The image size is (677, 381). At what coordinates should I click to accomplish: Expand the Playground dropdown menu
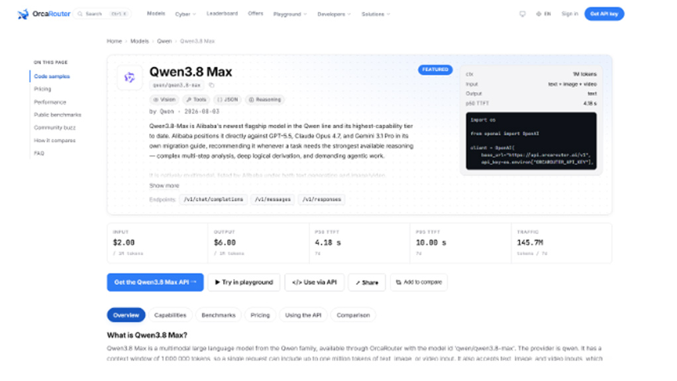(x=289, y=15)
